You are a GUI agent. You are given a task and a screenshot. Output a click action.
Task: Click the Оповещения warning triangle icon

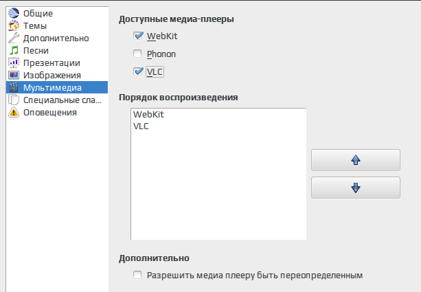click(14, 112)
